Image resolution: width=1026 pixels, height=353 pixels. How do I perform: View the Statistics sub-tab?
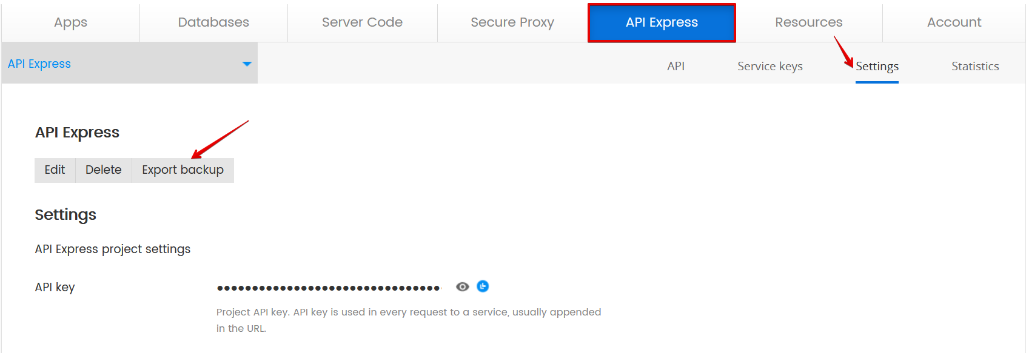point(975,66)
